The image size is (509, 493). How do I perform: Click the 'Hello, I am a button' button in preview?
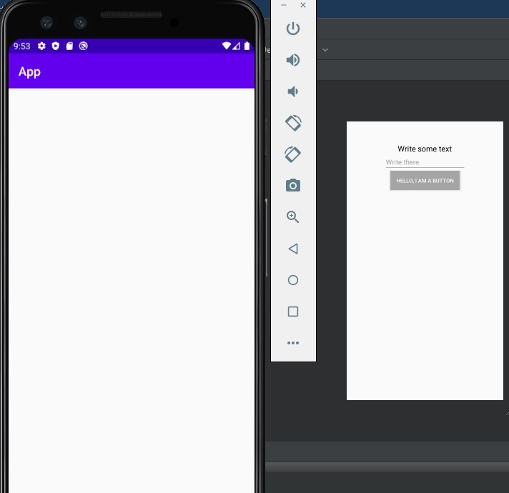(425, 181)
